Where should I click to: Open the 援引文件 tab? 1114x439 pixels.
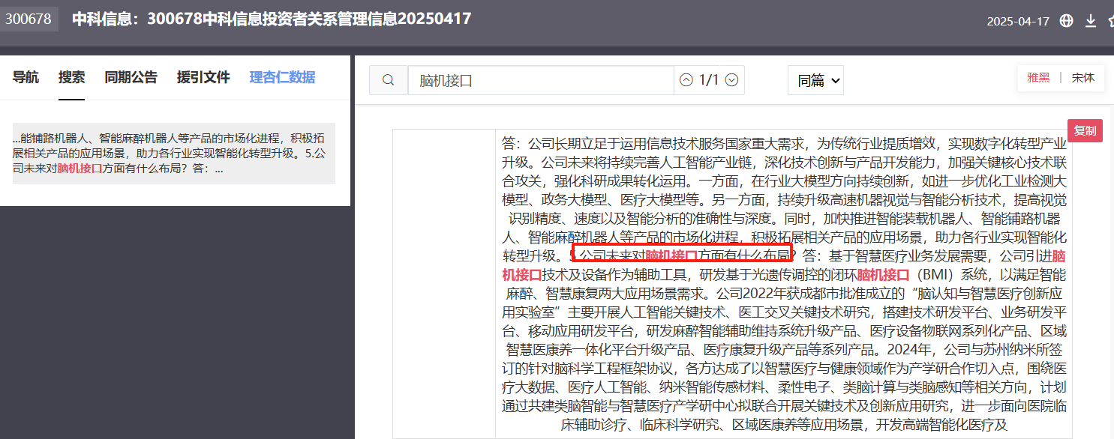[203, 76]
